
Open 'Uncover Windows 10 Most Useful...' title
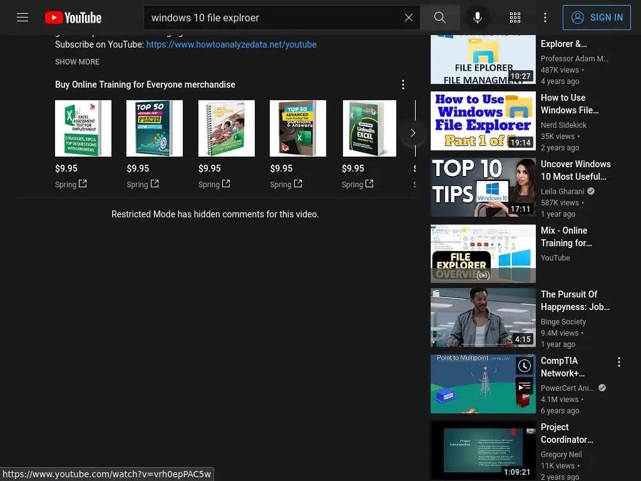[576, 170]
